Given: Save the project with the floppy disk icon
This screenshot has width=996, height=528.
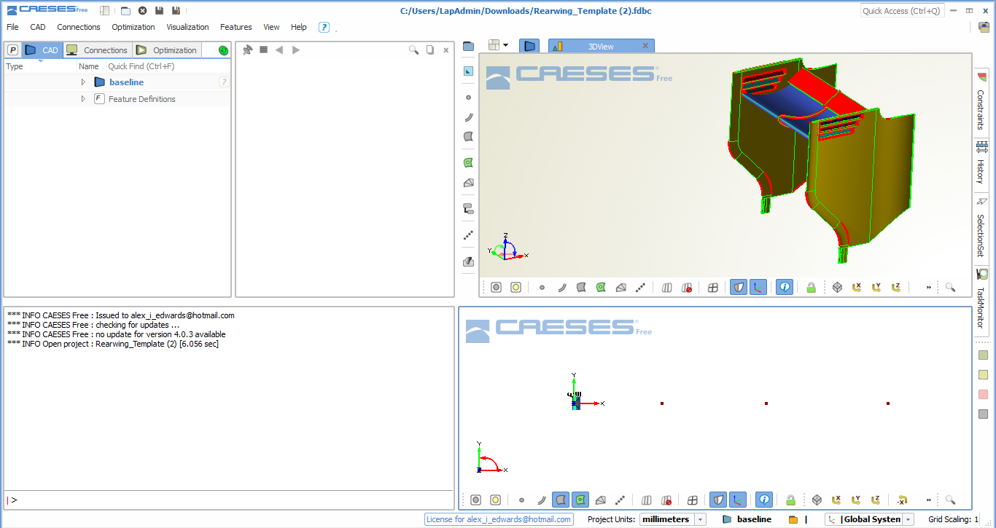Looking at the screenshot, I should [x=159, y=11].
